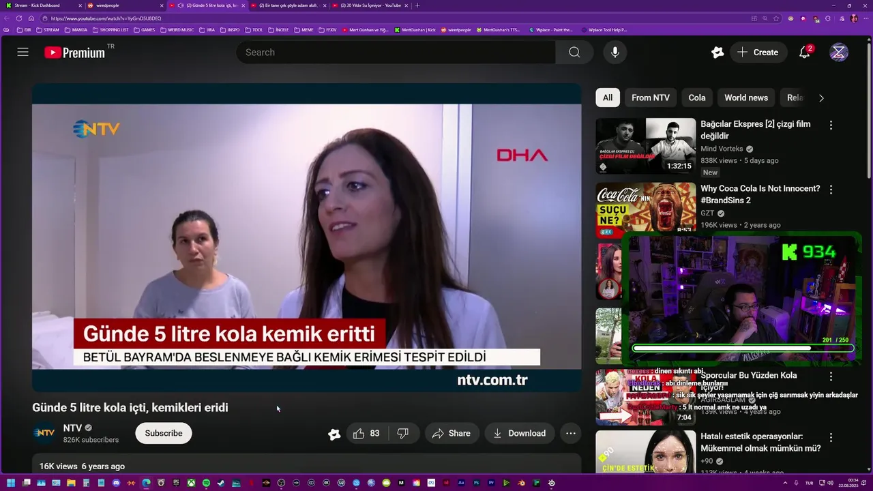The width and height of the screenshot is (873, 491).
Task: Download the video
Action: pyautogui.click(x=520, y=433)
